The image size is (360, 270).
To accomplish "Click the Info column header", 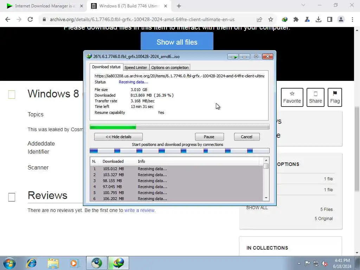I will click(x=141, y=161).
